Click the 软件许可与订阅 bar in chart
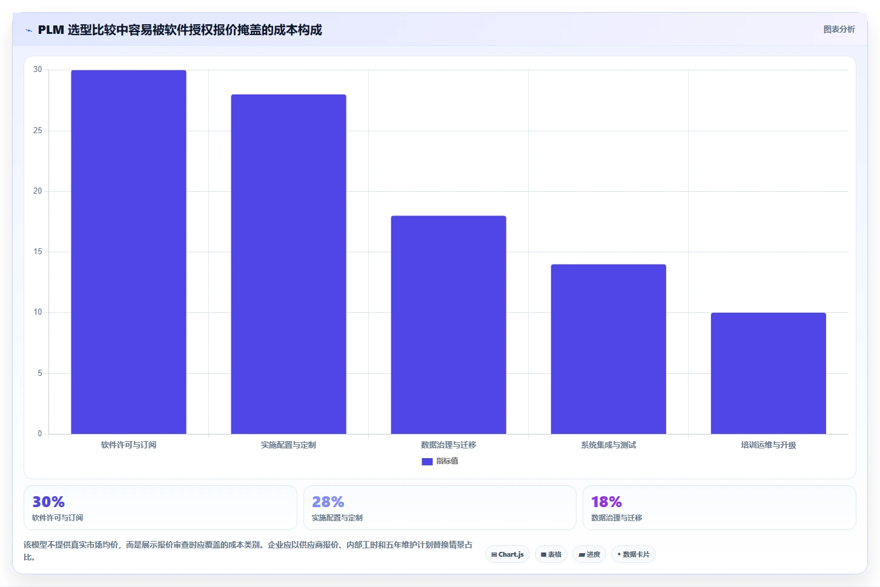The width and height of the screenshot is (880, 587). pos(128,252)
